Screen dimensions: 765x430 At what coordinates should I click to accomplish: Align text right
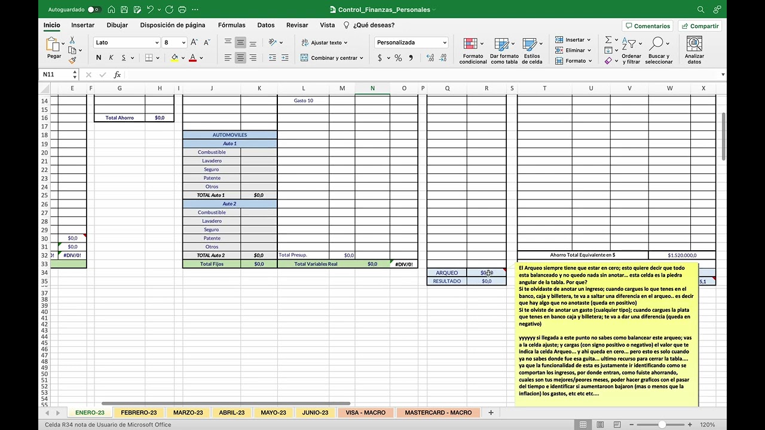pyautogui.click(x=253, y=58)
